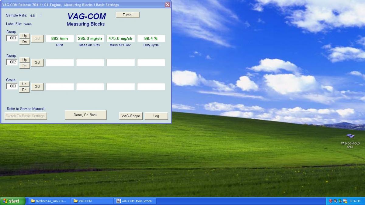Click the Turbo! button
Screen dimensions: 365x205
click(127, 15)
